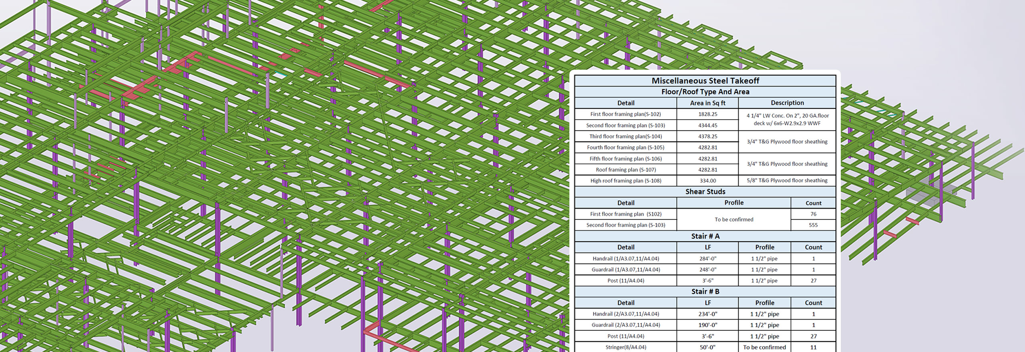
Task: Select the LW Conc. floor deck description
Action: pyautogui.click(x=787, y=119)
